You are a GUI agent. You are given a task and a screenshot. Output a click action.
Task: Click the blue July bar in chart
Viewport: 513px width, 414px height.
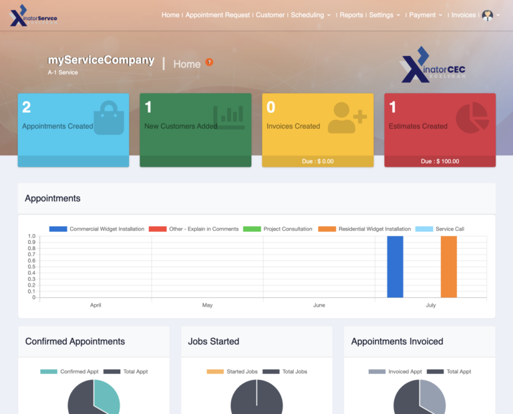click(x=395, y=267)
